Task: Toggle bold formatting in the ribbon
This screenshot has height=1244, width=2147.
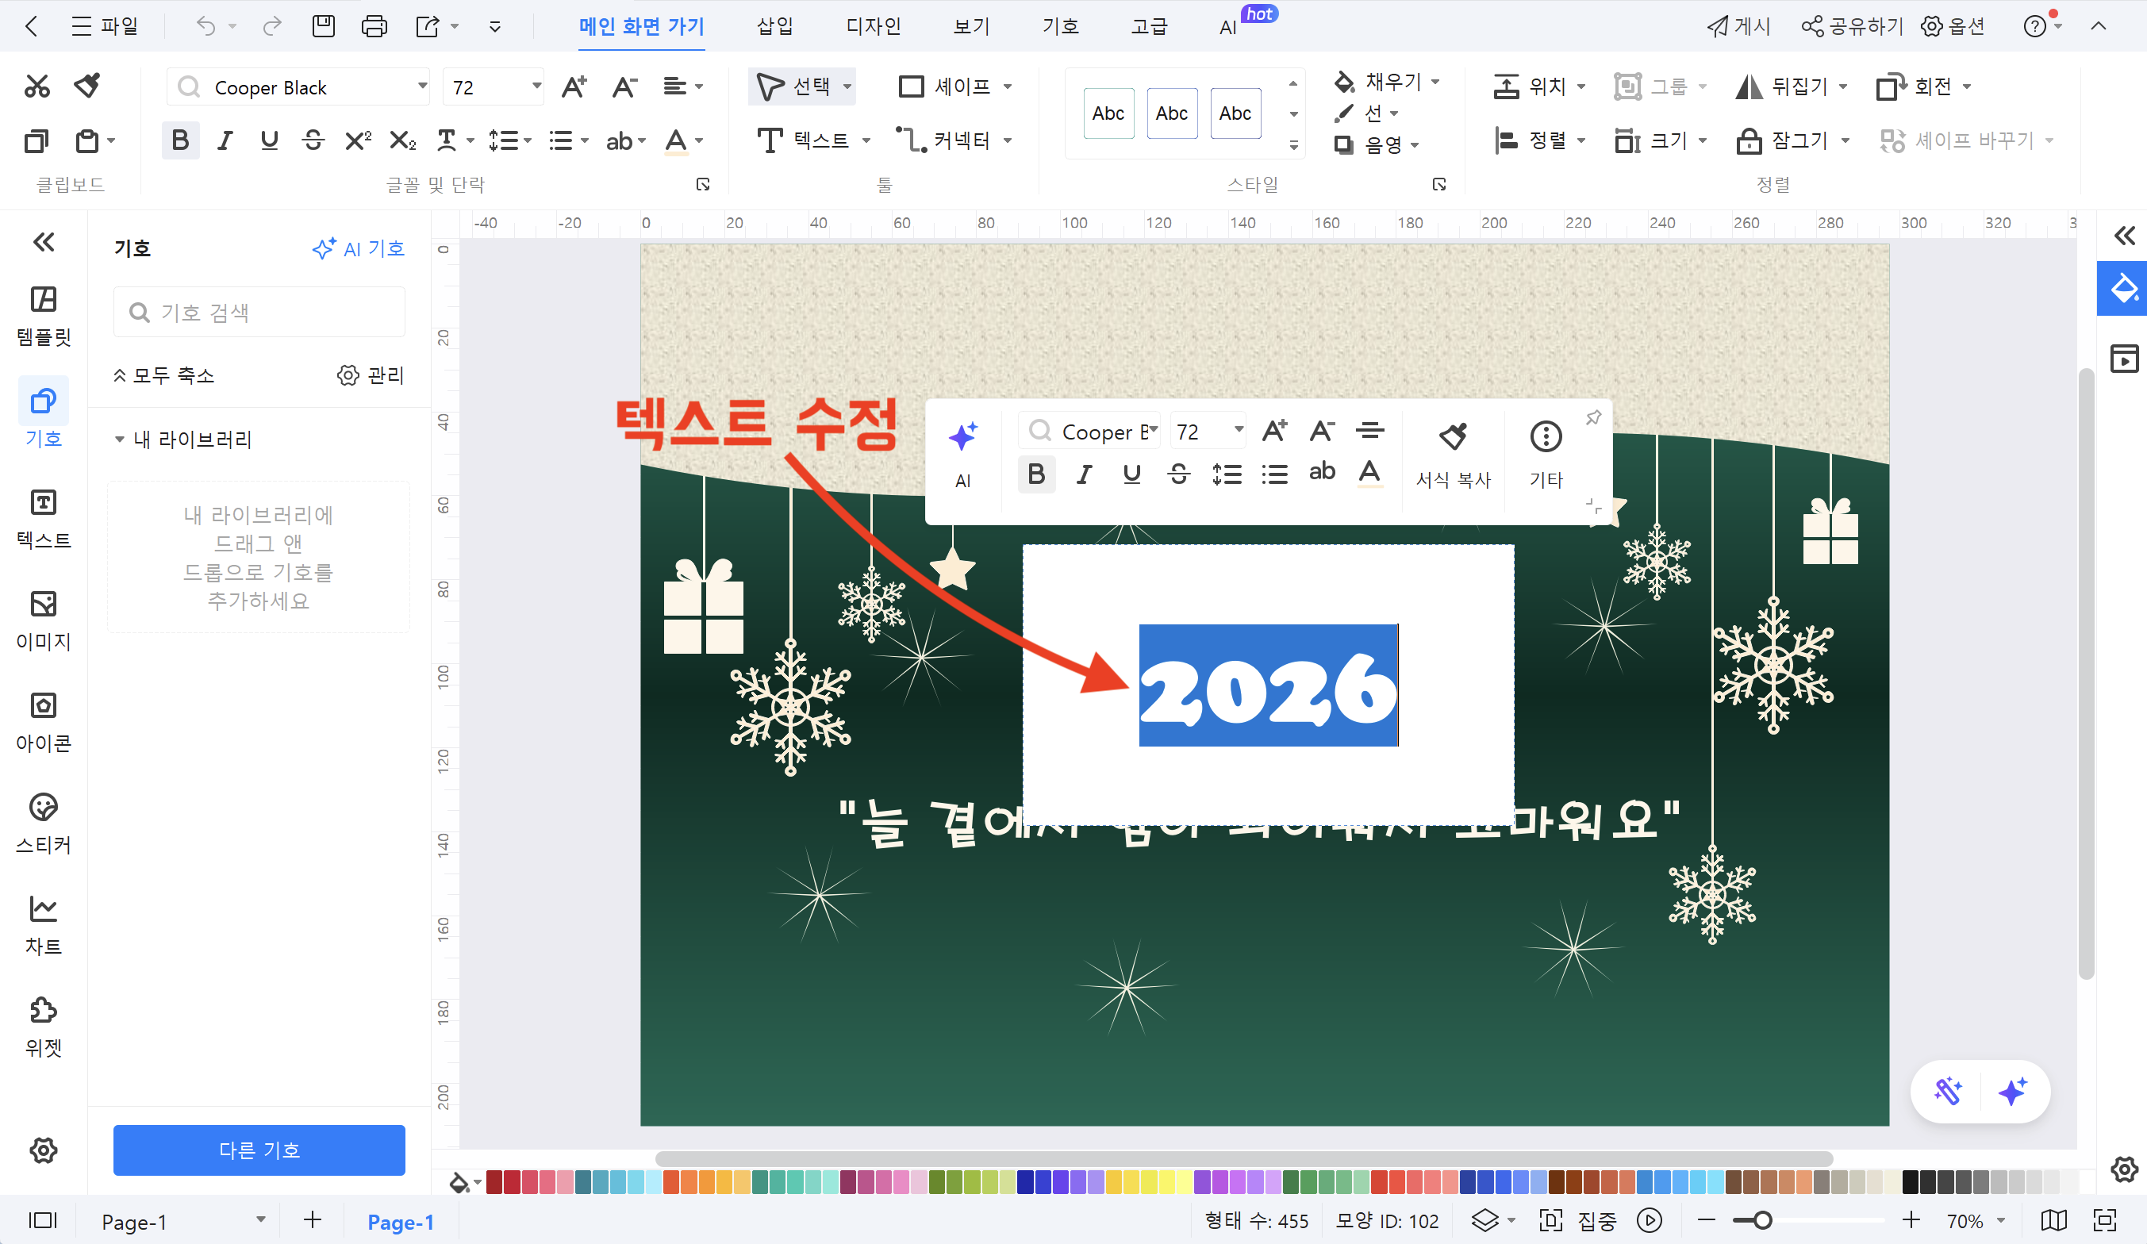Action: click(180, 140)
